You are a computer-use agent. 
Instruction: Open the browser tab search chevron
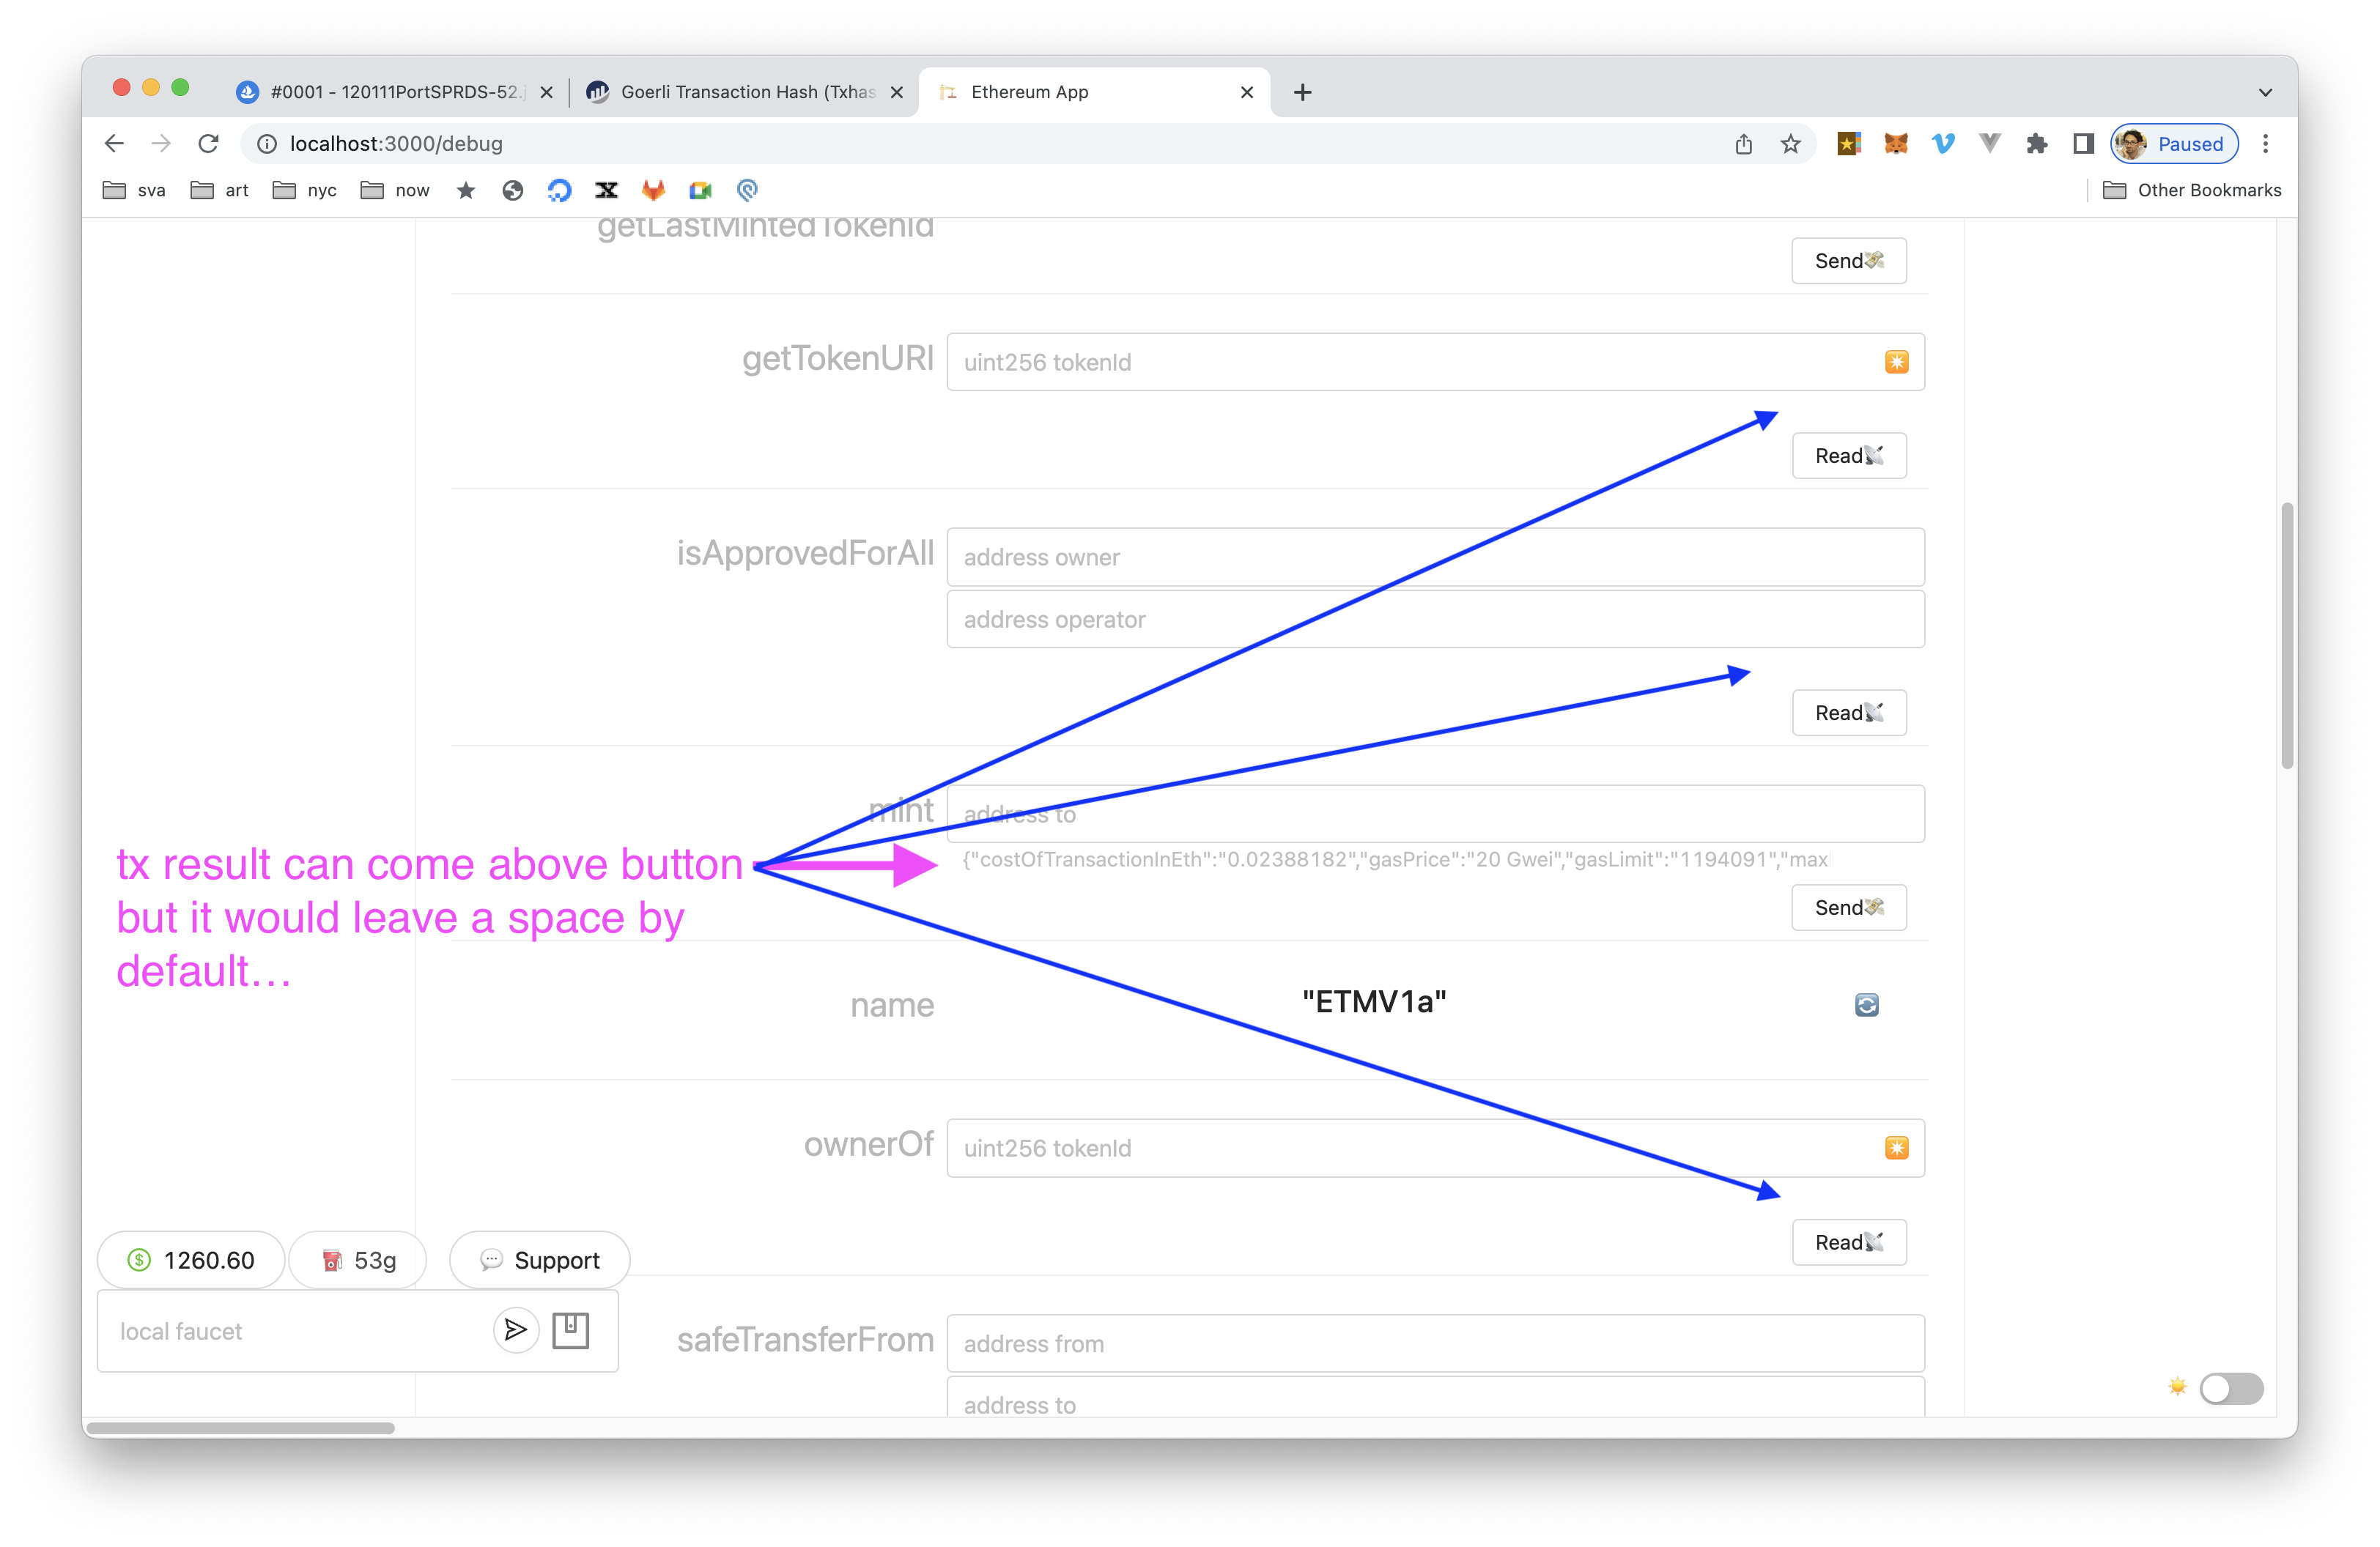(2264, 91)
